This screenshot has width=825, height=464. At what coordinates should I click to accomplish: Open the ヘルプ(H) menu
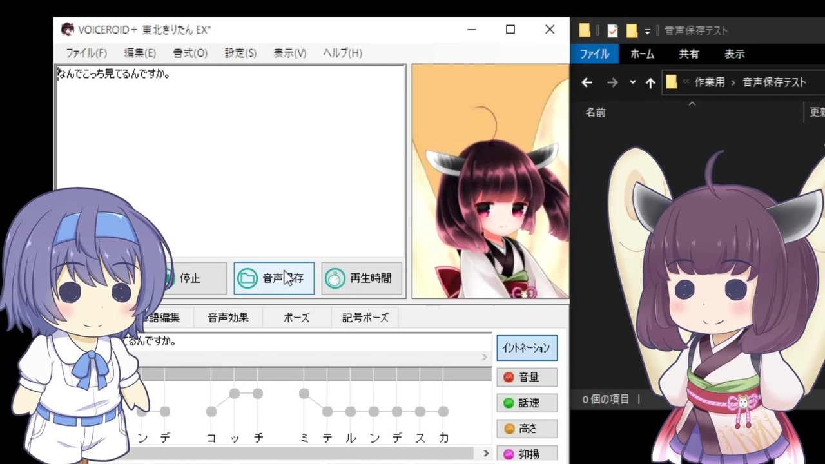[342, 53]
